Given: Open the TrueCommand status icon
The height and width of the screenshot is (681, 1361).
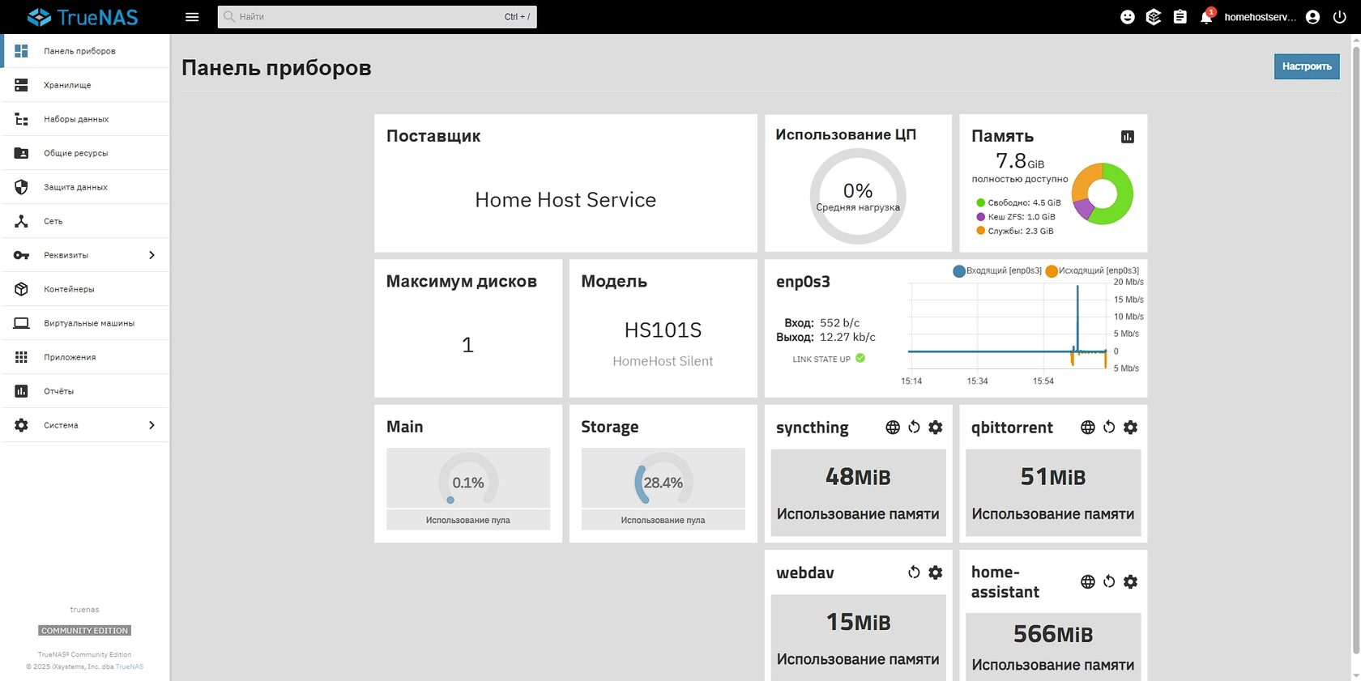Looking at the screenshot, I should (1154, 17).
